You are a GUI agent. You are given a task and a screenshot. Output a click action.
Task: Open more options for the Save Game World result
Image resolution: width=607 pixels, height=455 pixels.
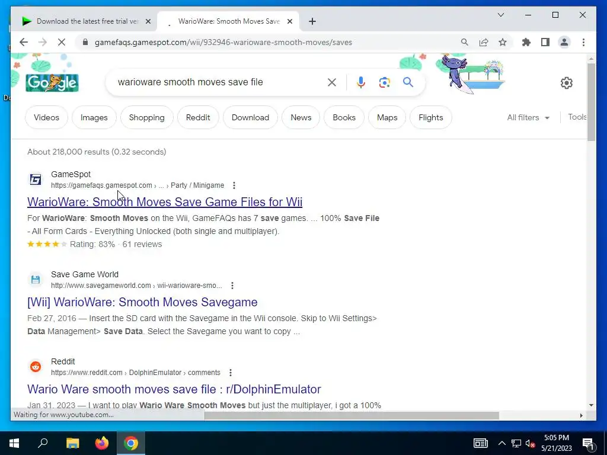(232, 286)
